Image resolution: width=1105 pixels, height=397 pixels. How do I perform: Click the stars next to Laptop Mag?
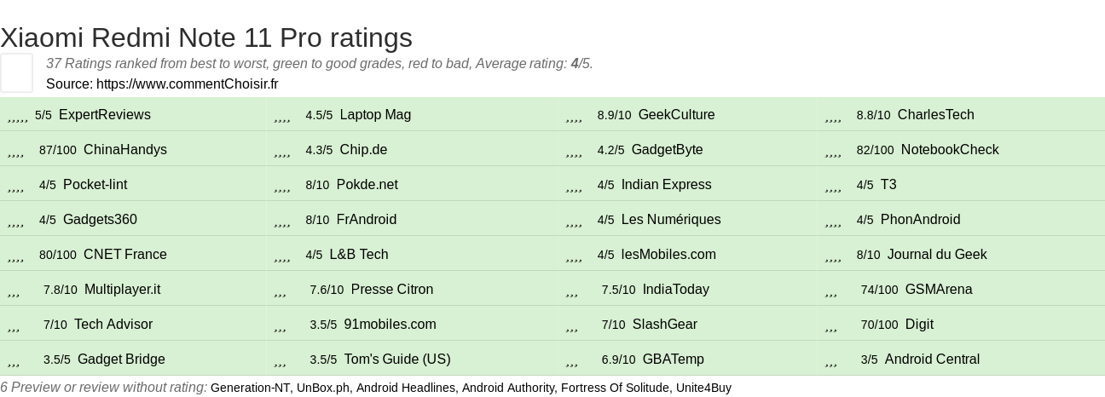coord(283,116)
